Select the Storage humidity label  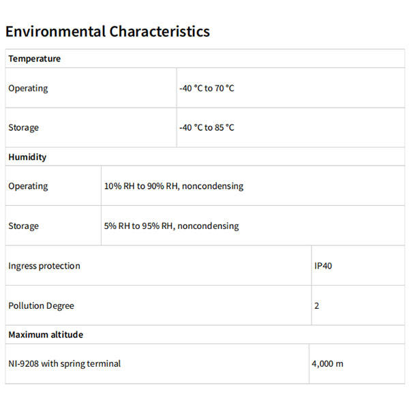[x=23, y=226]
